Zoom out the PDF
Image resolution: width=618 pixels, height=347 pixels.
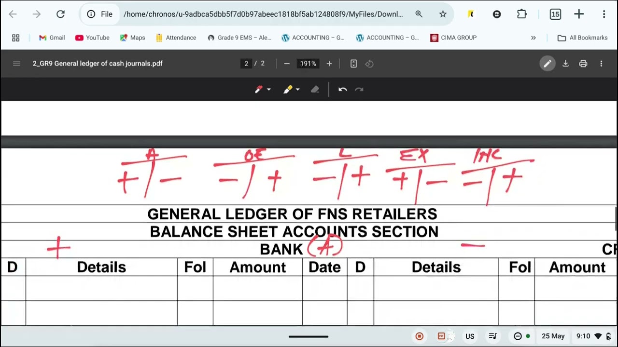[x=287, y=64]
